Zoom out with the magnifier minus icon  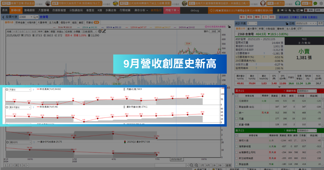click(192, 165)
